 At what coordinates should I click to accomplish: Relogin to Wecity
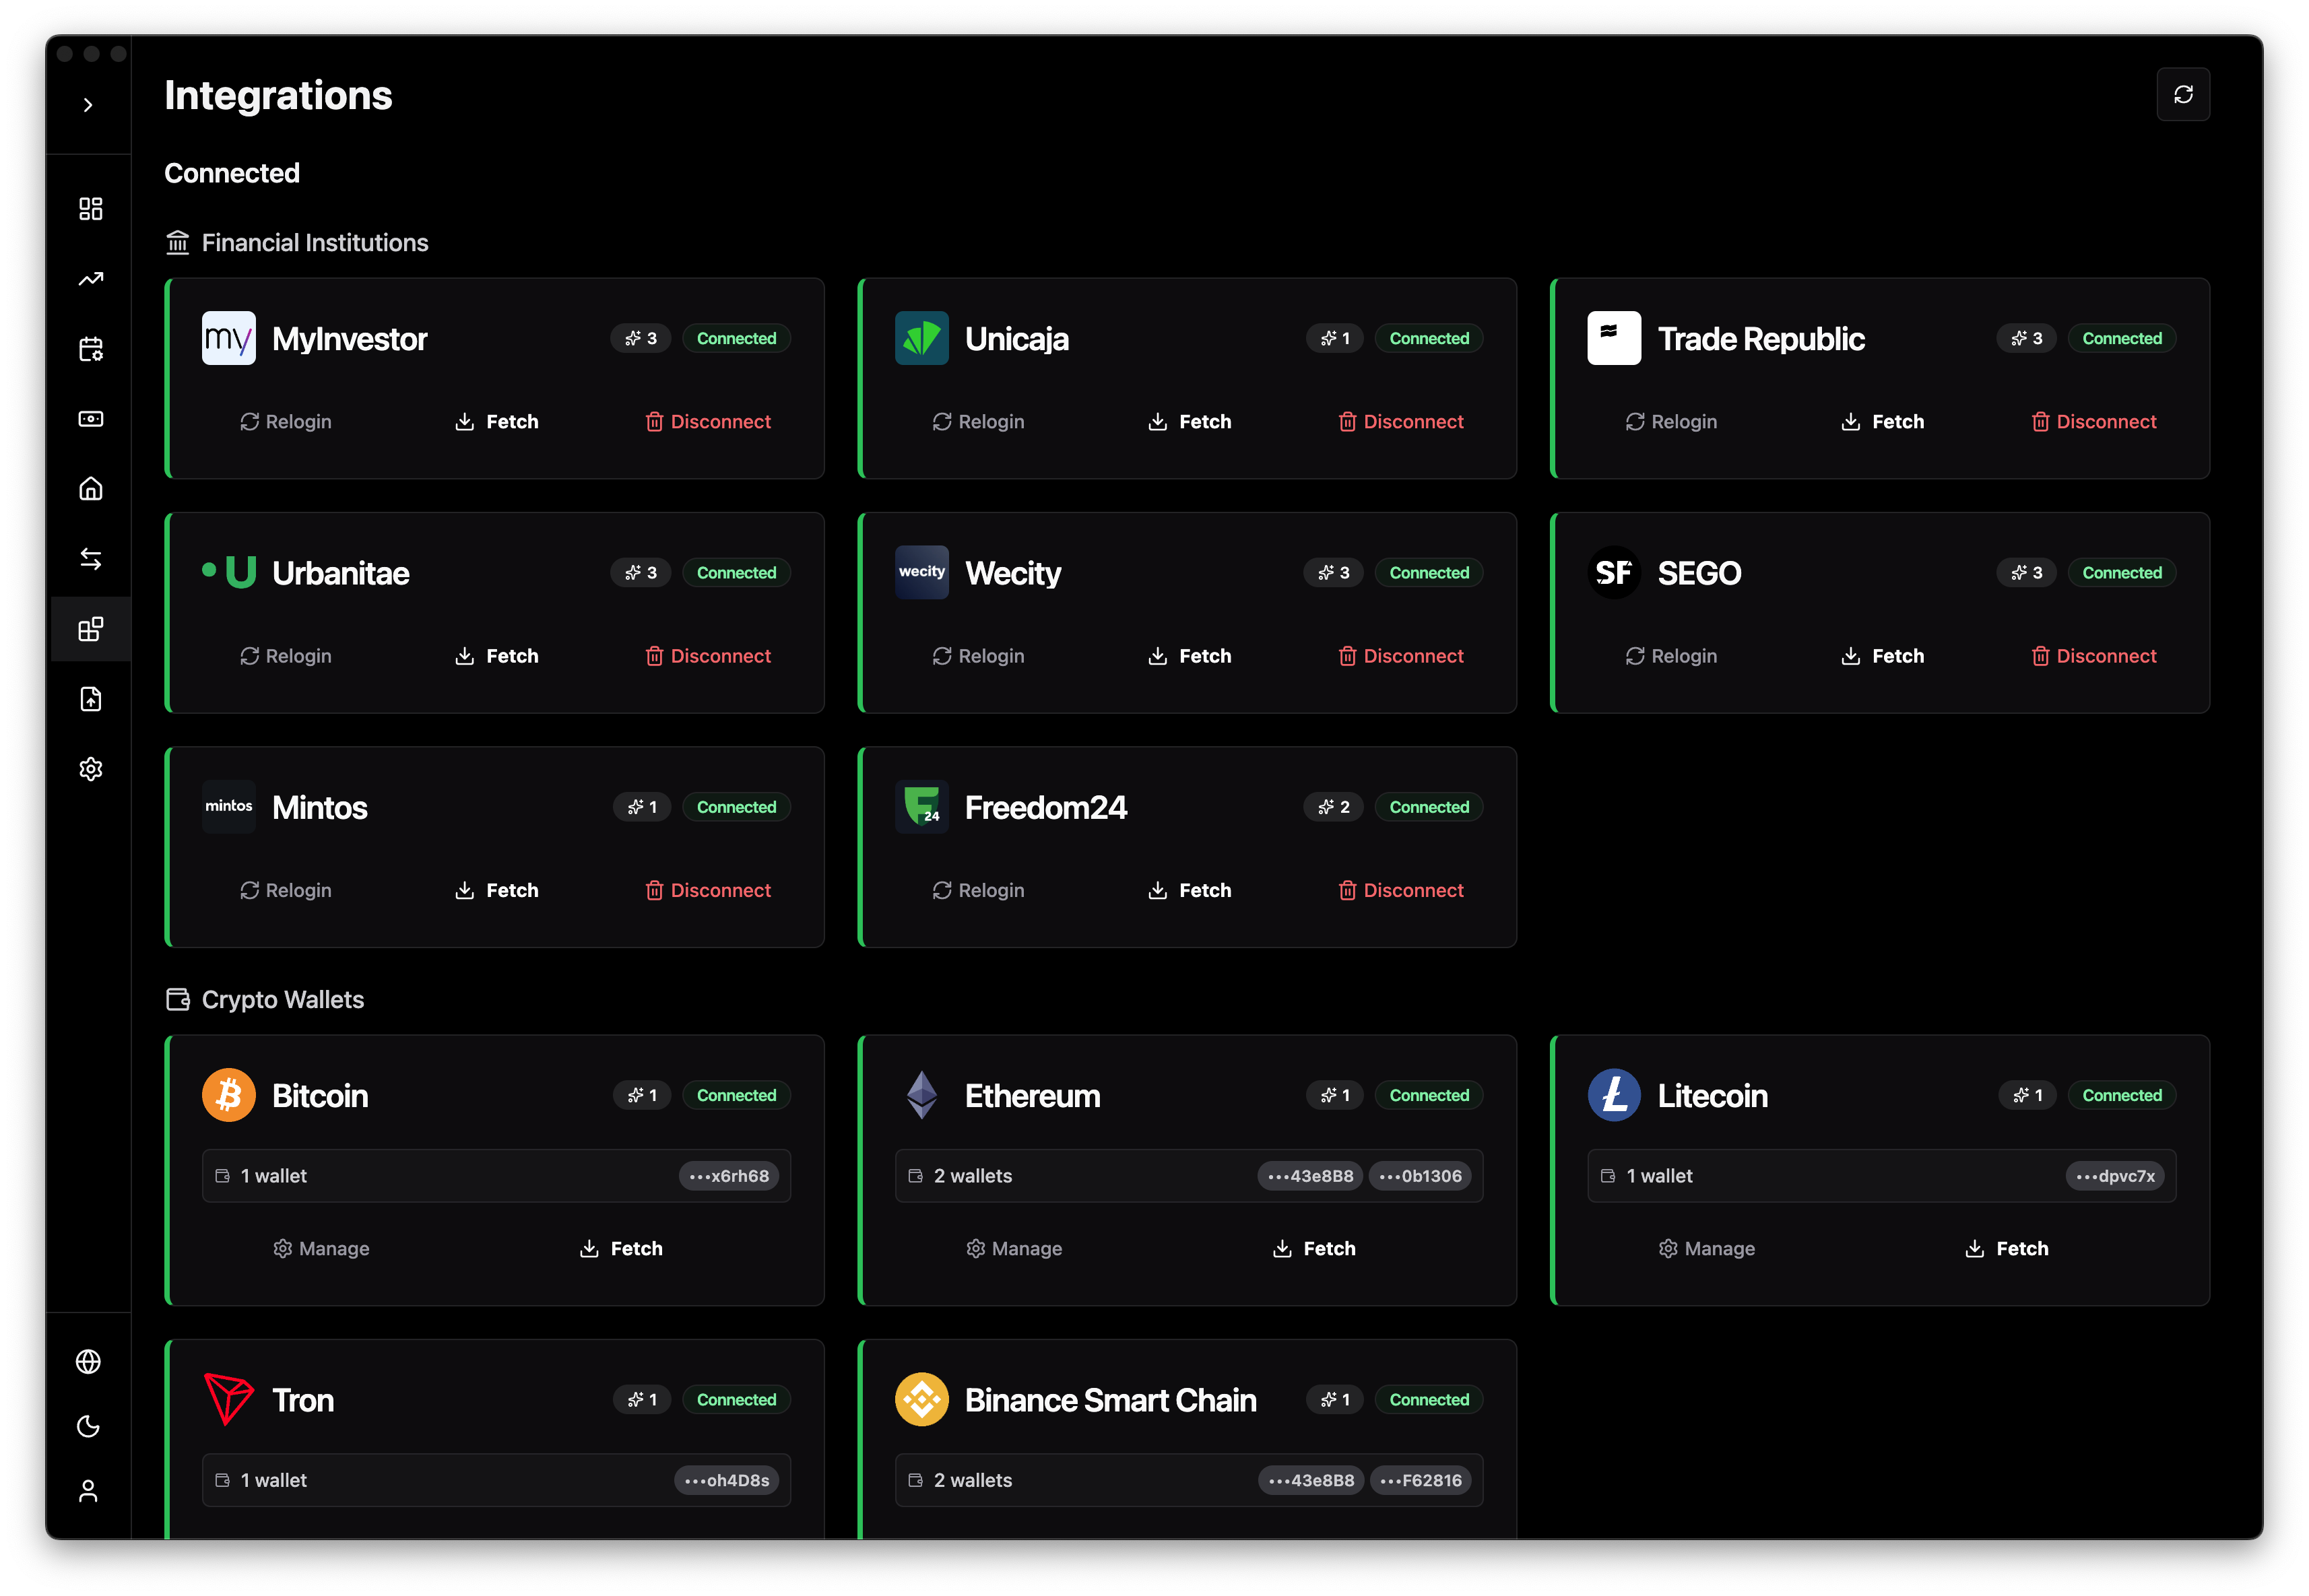[x=979, y=656]
